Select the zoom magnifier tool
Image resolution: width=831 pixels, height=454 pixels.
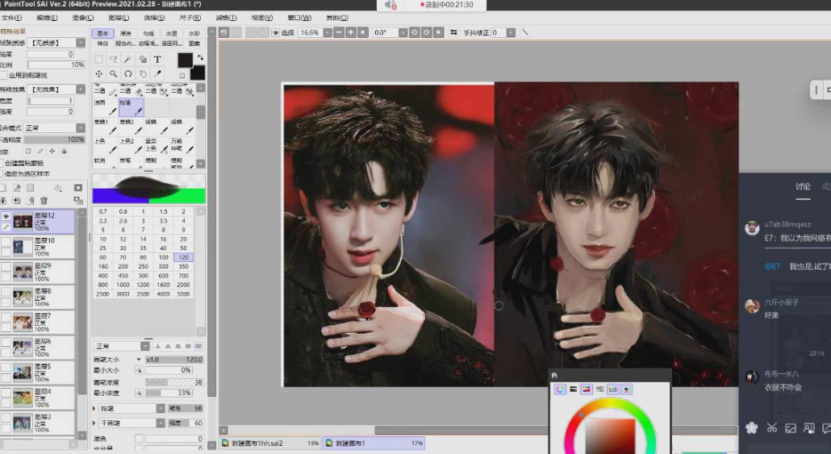click(x=113, y=74)
